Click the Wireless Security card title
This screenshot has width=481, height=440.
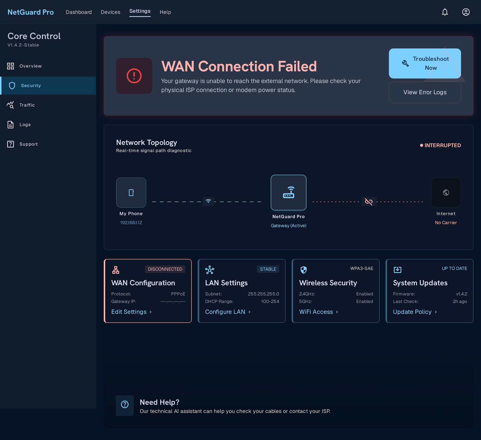328,283
